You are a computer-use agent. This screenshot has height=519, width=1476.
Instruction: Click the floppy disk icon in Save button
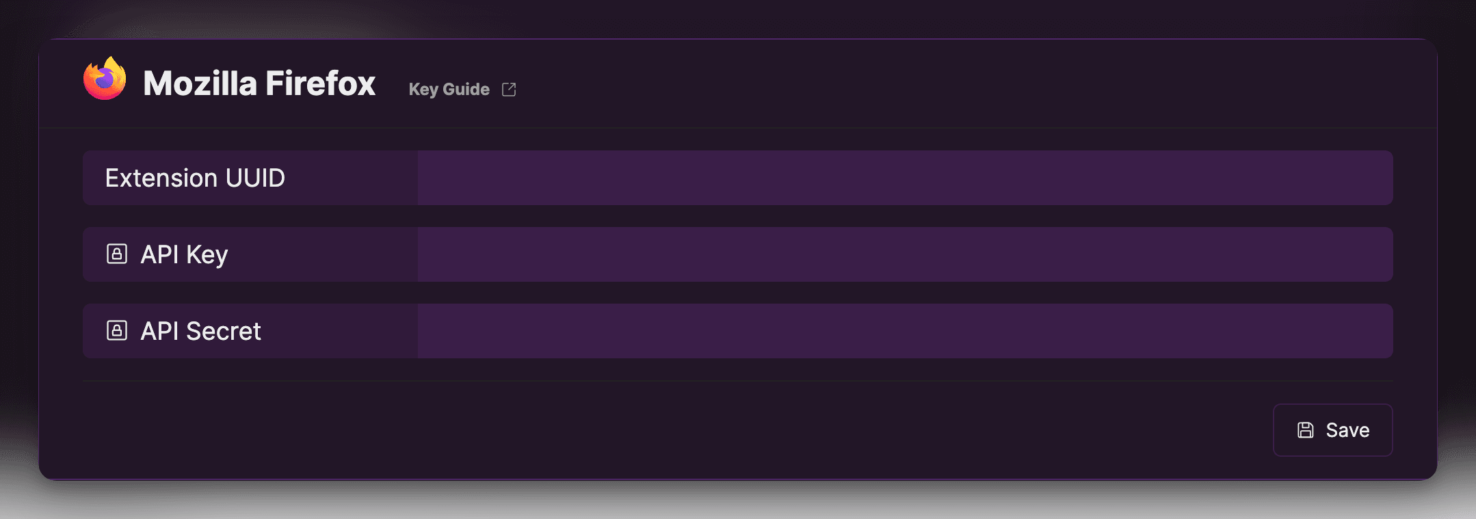click(x=1305, y=430)
